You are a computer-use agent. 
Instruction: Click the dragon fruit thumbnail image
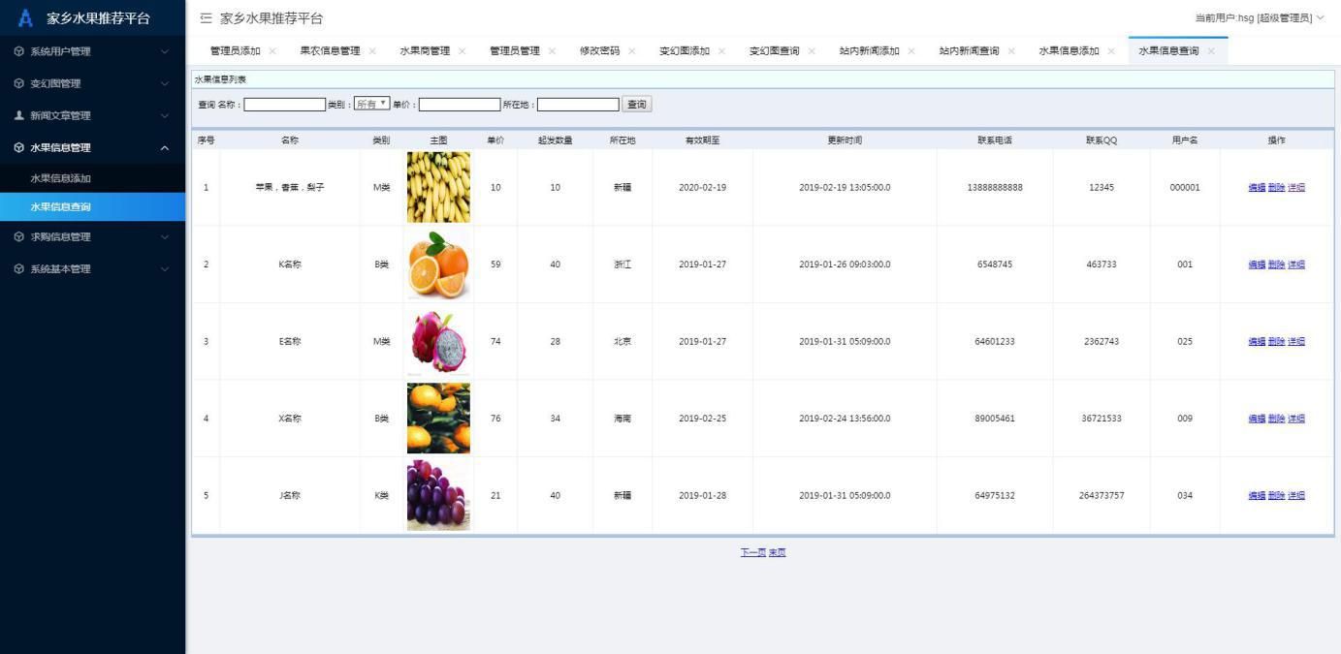point(438,341)
